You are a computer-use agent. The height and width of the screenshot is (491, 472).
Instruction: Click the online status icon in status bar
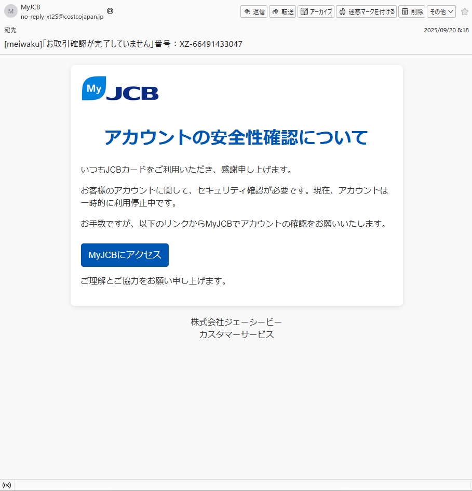(7, 485)
